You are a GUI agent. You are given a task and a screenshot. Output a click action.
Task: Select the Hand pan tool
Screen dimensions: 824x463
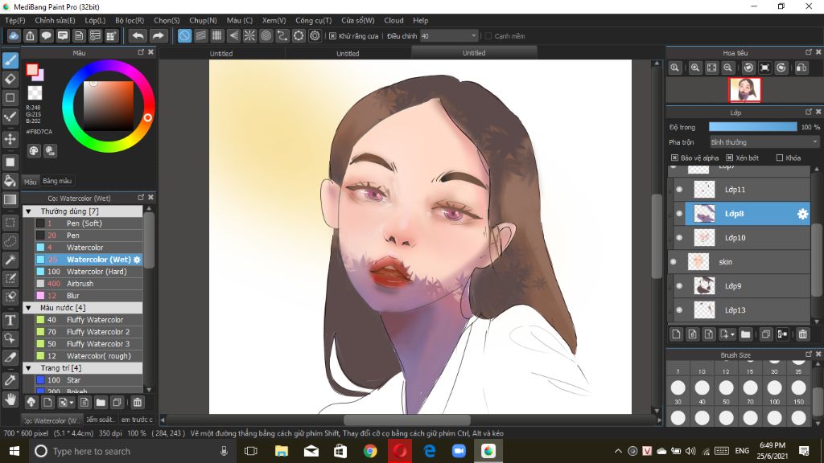[x=10, y=399]
